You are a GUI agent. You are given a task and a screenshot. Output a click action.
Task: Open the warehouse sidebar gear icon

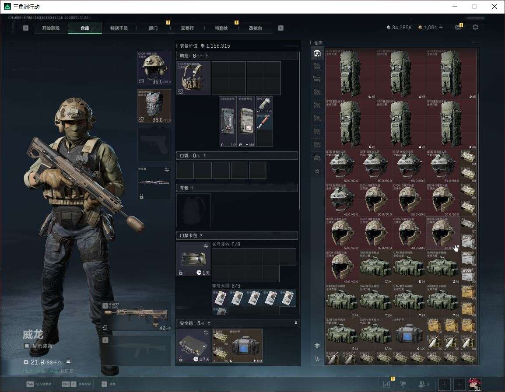coord(317,171)
